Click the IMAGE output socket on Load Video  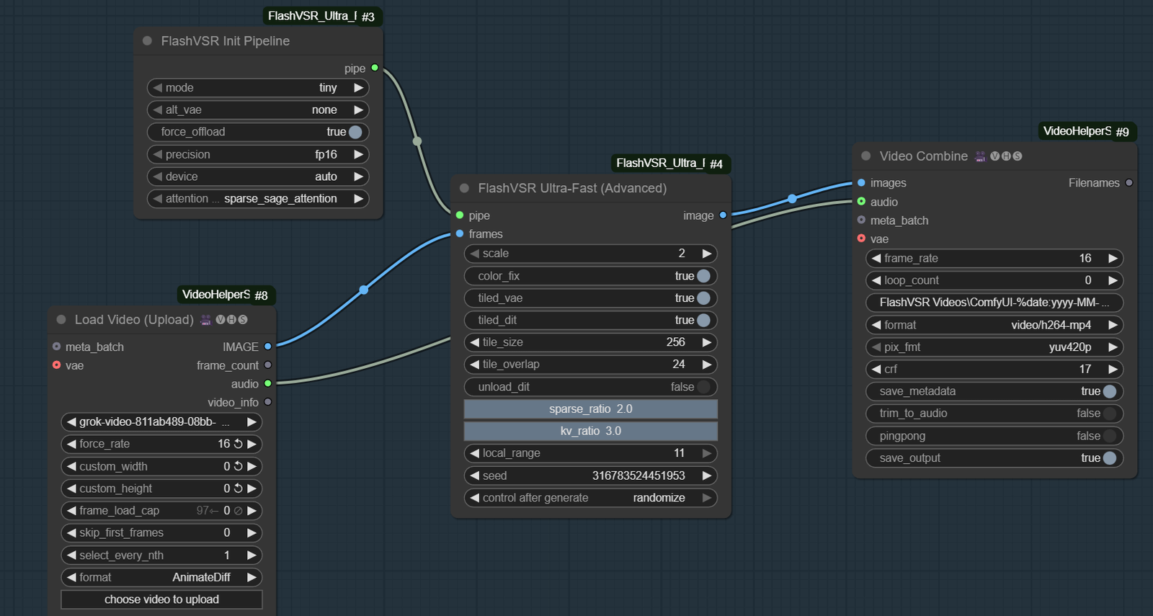[268, 347]
